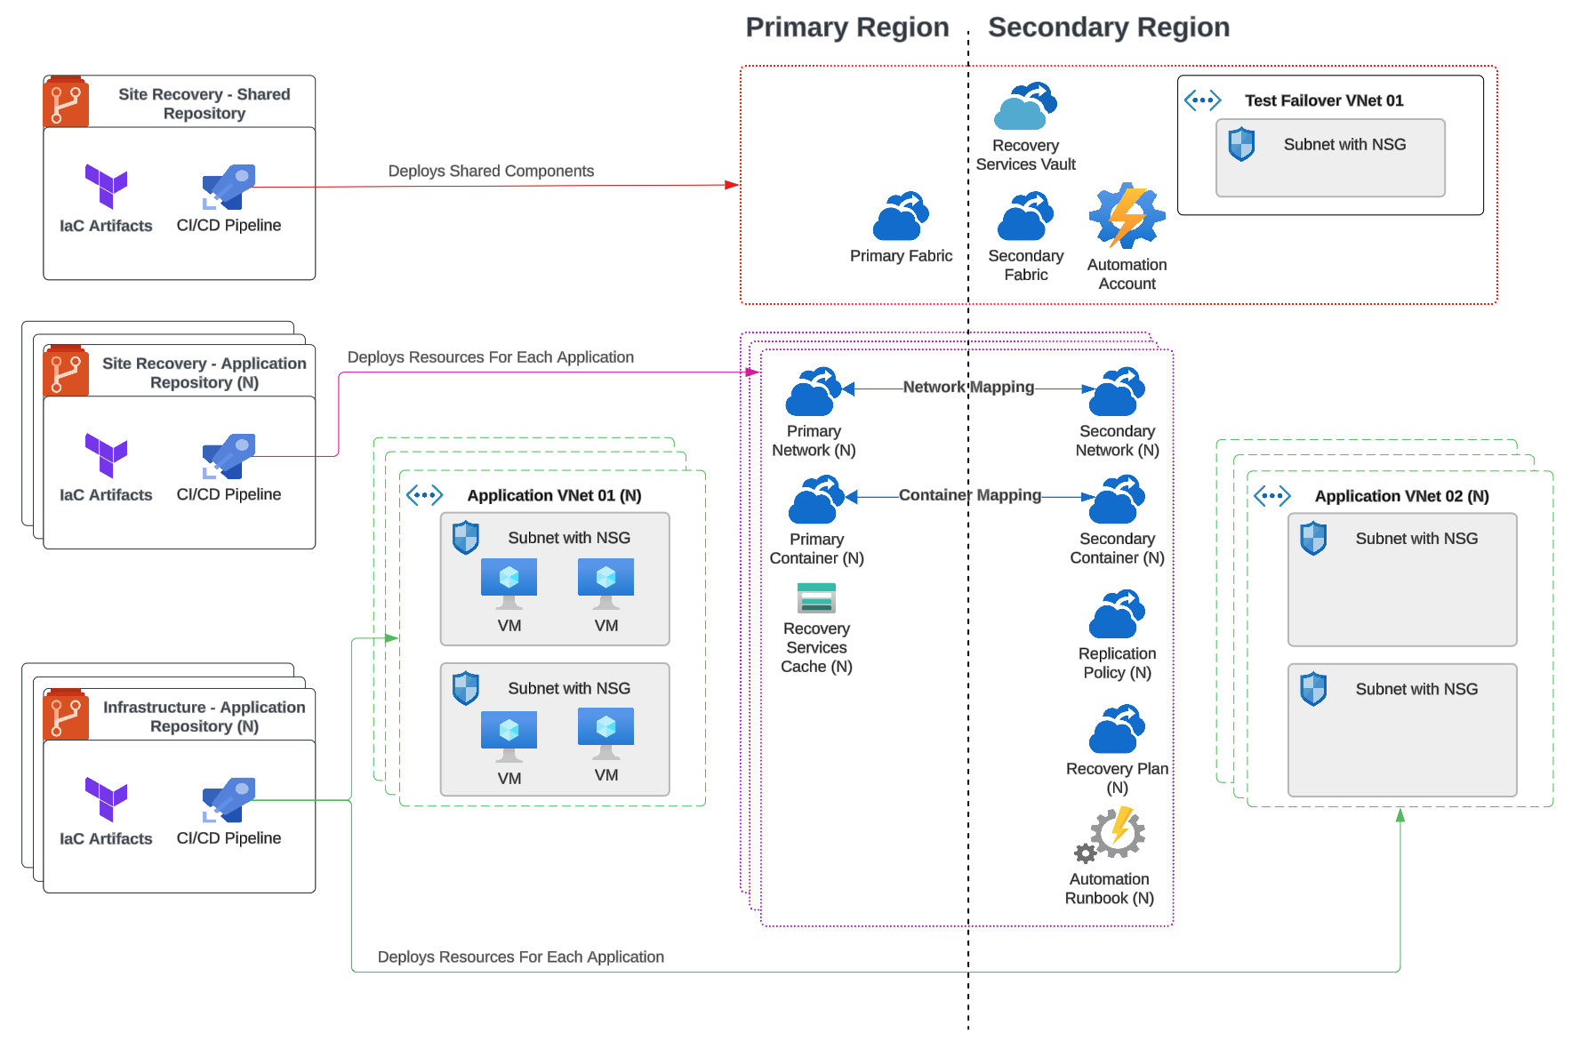Select the Test Failover VNet 01 network icon
Screen dimensions: 1588x1041
point(1203,100)
